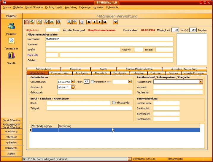Screen dimensions: 213x162
Task: Go to next record arrow
Action: 99,22
